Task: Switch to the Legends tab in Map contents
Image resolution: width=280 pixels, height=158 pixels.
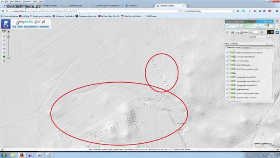Action: pos(246,48)
